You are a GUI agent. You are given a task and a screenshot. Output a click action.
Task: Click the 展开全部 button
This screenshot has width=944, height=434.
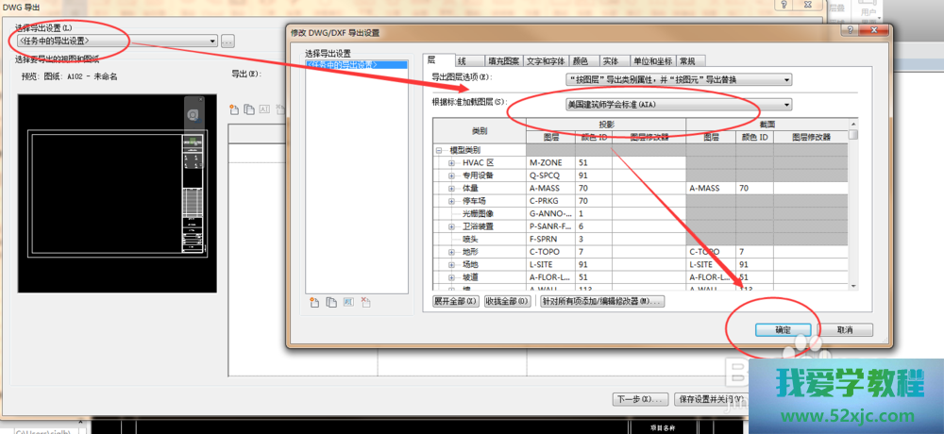[455, 301]
